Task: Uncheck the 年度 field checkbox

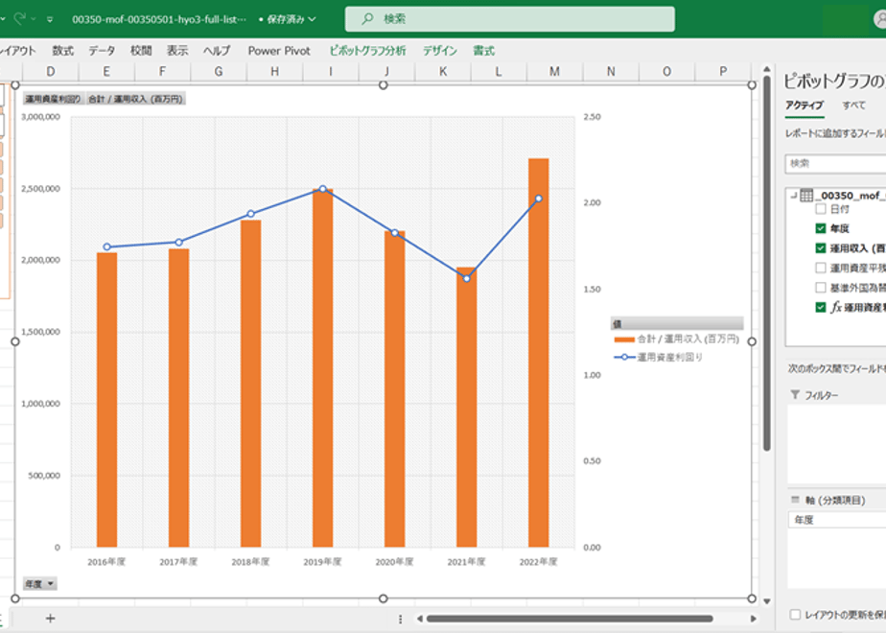Action: [x=821, y=228]
